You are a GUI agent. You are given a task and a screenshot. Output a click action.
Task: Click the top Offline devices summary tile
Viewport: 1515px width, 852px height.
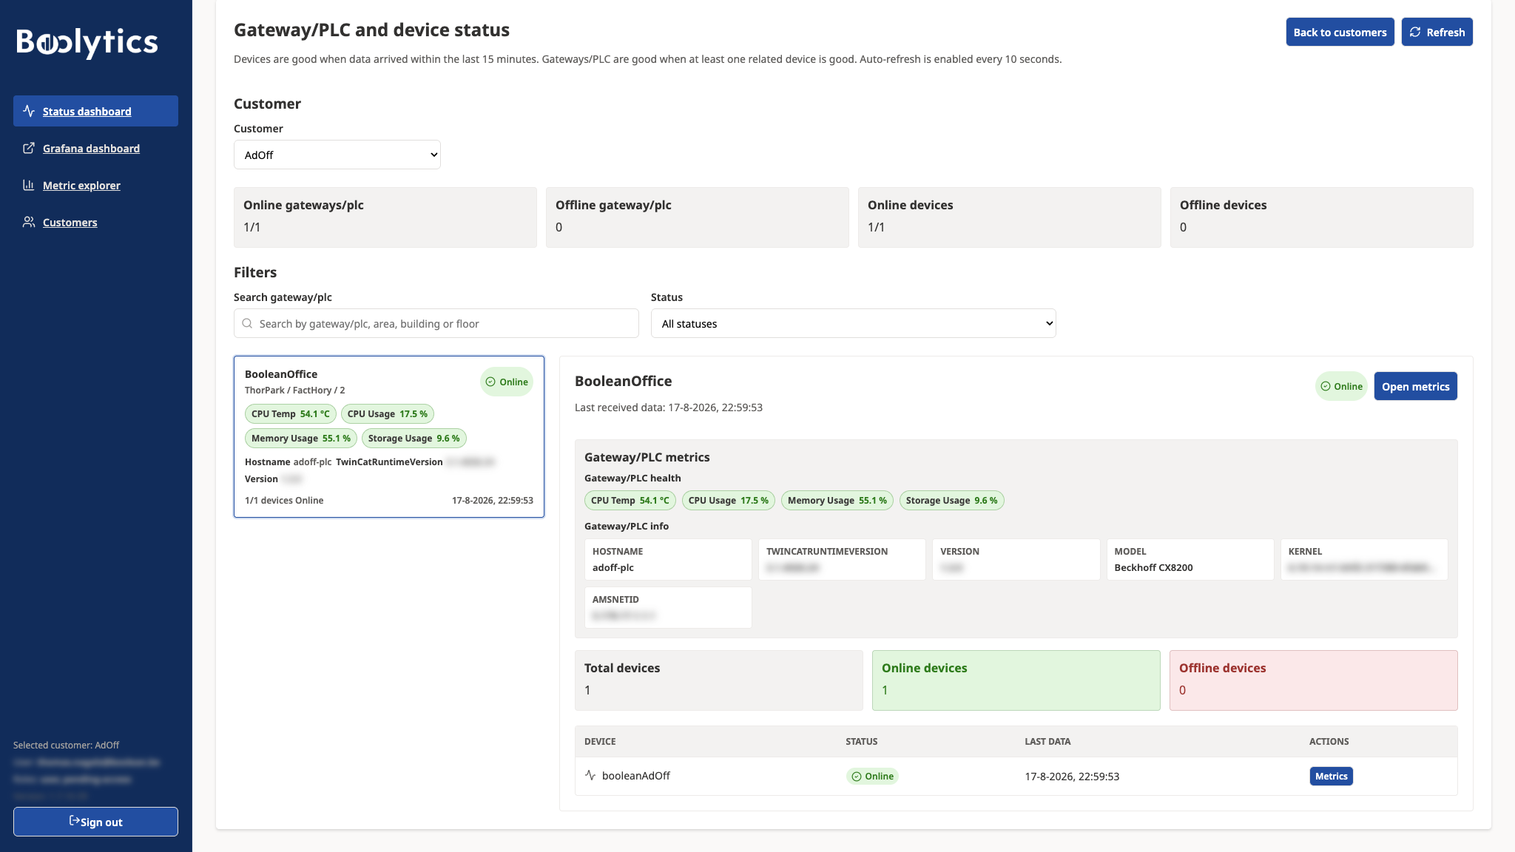pyautogui.click(x=1321, y=217)
